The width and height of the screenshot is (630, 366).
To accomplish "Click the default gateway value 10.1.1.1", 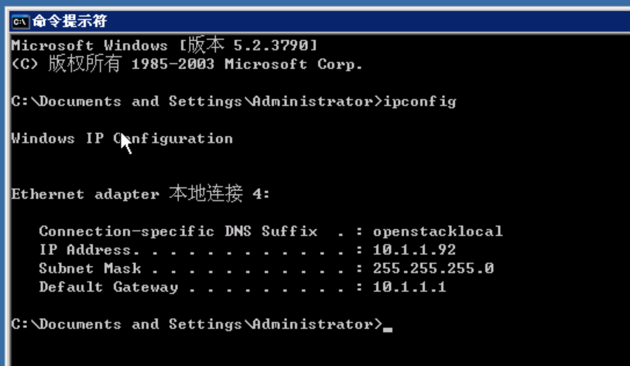I will pyautogui.click(x=409, y=287).
